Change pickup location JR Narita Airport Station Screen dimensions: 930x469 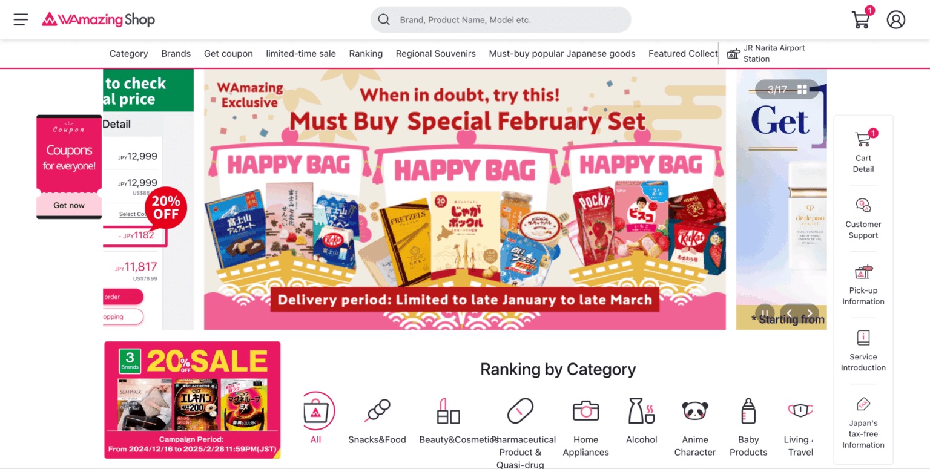coord(767,53)
